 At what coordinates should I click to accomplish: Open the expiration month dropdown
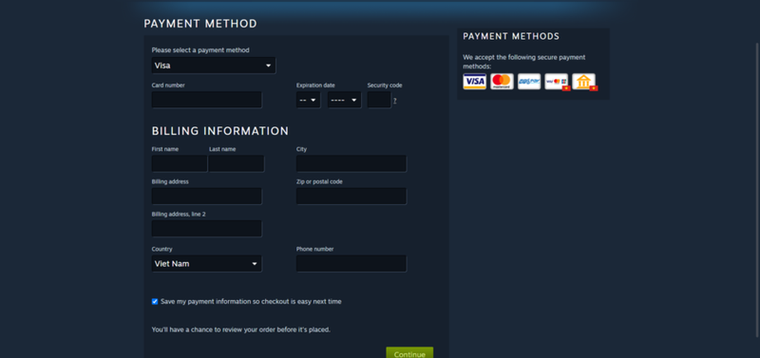308,100
